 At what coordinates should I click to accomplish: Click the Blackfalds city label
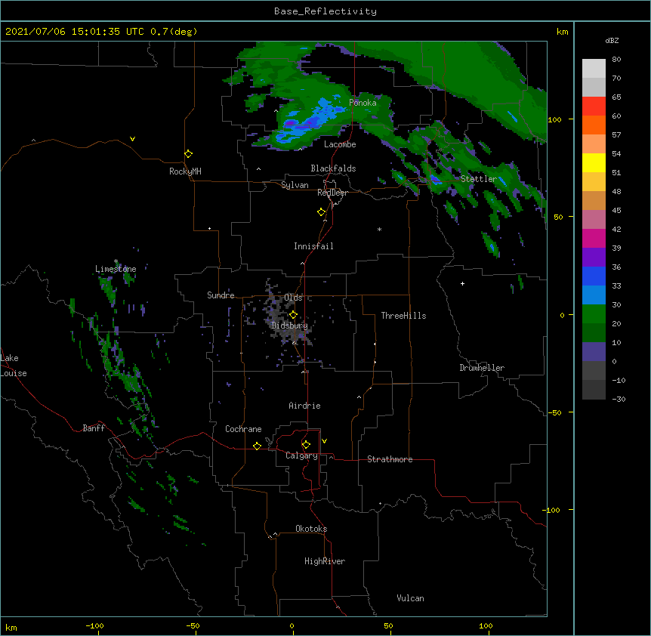pos(333,168)
